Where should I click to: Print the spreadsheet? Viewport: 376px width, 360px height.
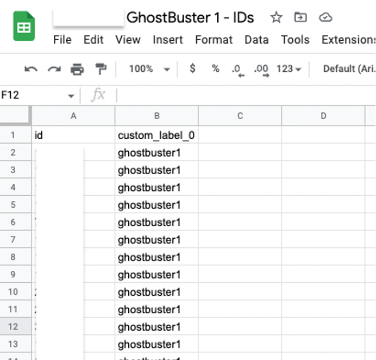coord(77,70)
